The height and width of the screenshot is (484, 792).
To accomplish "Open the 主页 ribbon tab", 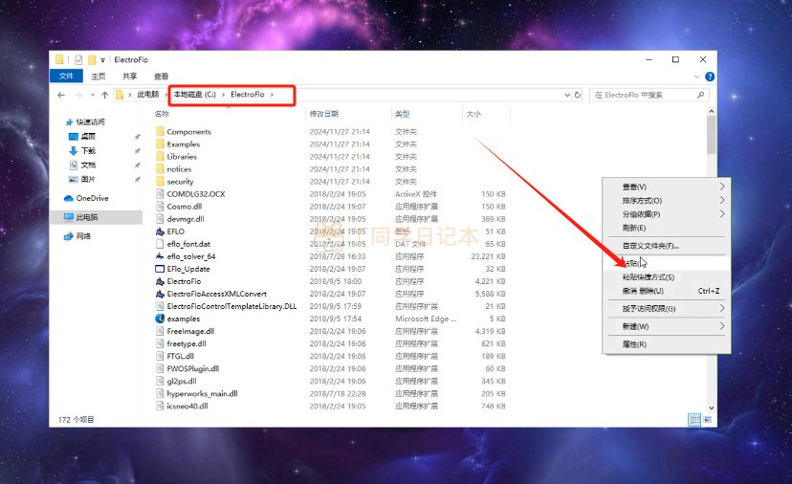I will click(98, 77).
